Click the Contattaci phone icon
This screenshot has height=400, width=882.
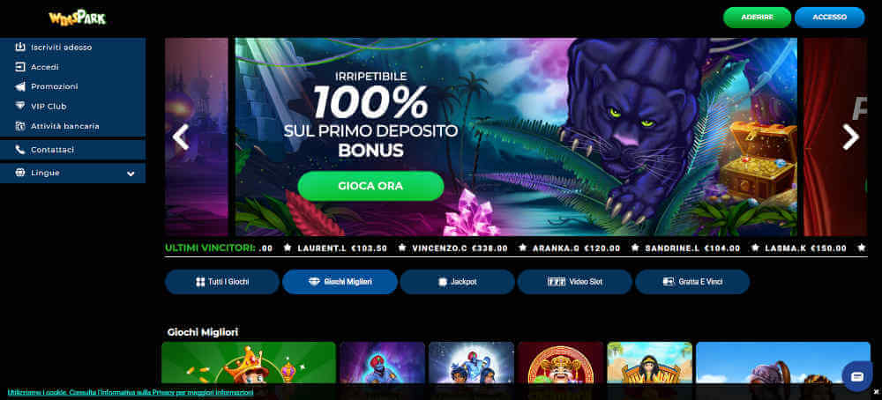20,150
